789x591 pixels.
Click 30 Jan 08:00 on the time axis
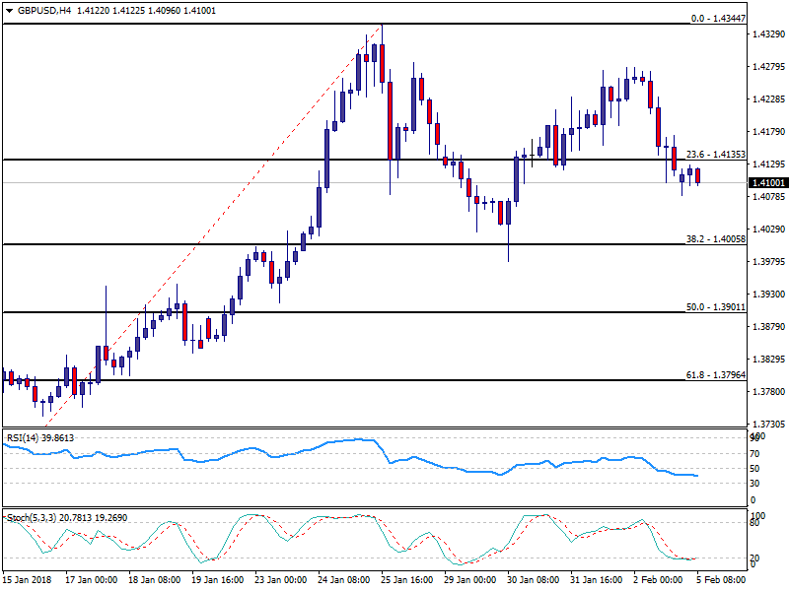coord(536,581)
